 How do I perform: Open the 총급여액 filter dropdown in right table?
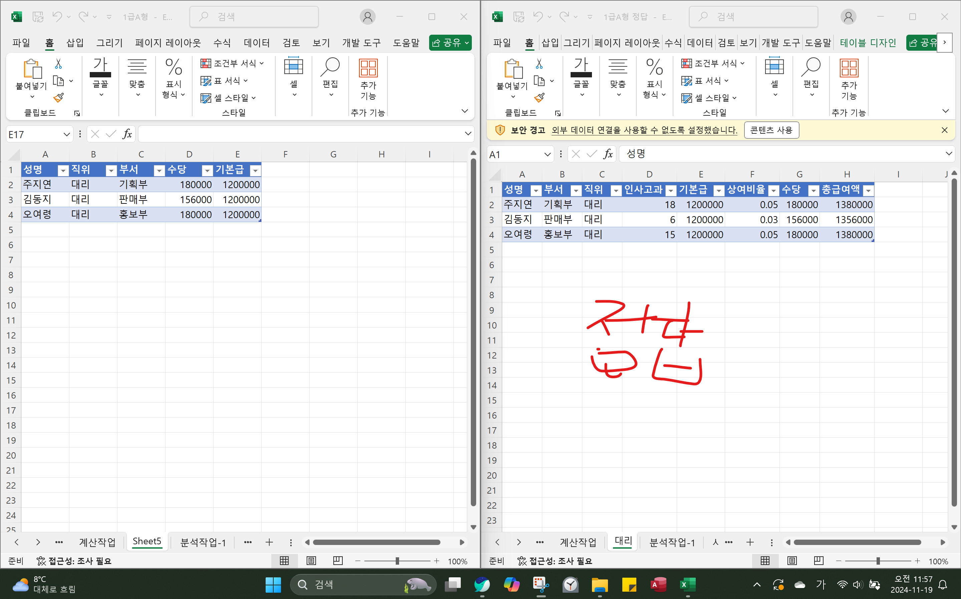tap(868, 191)
